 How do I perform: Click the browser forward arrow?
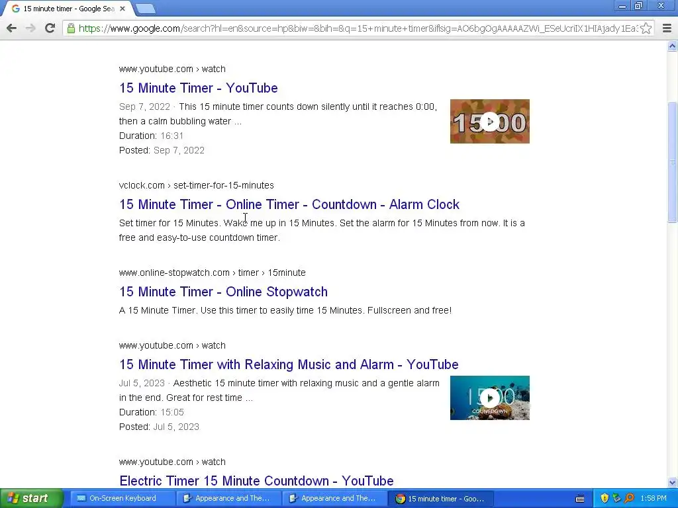pos(30,28)
